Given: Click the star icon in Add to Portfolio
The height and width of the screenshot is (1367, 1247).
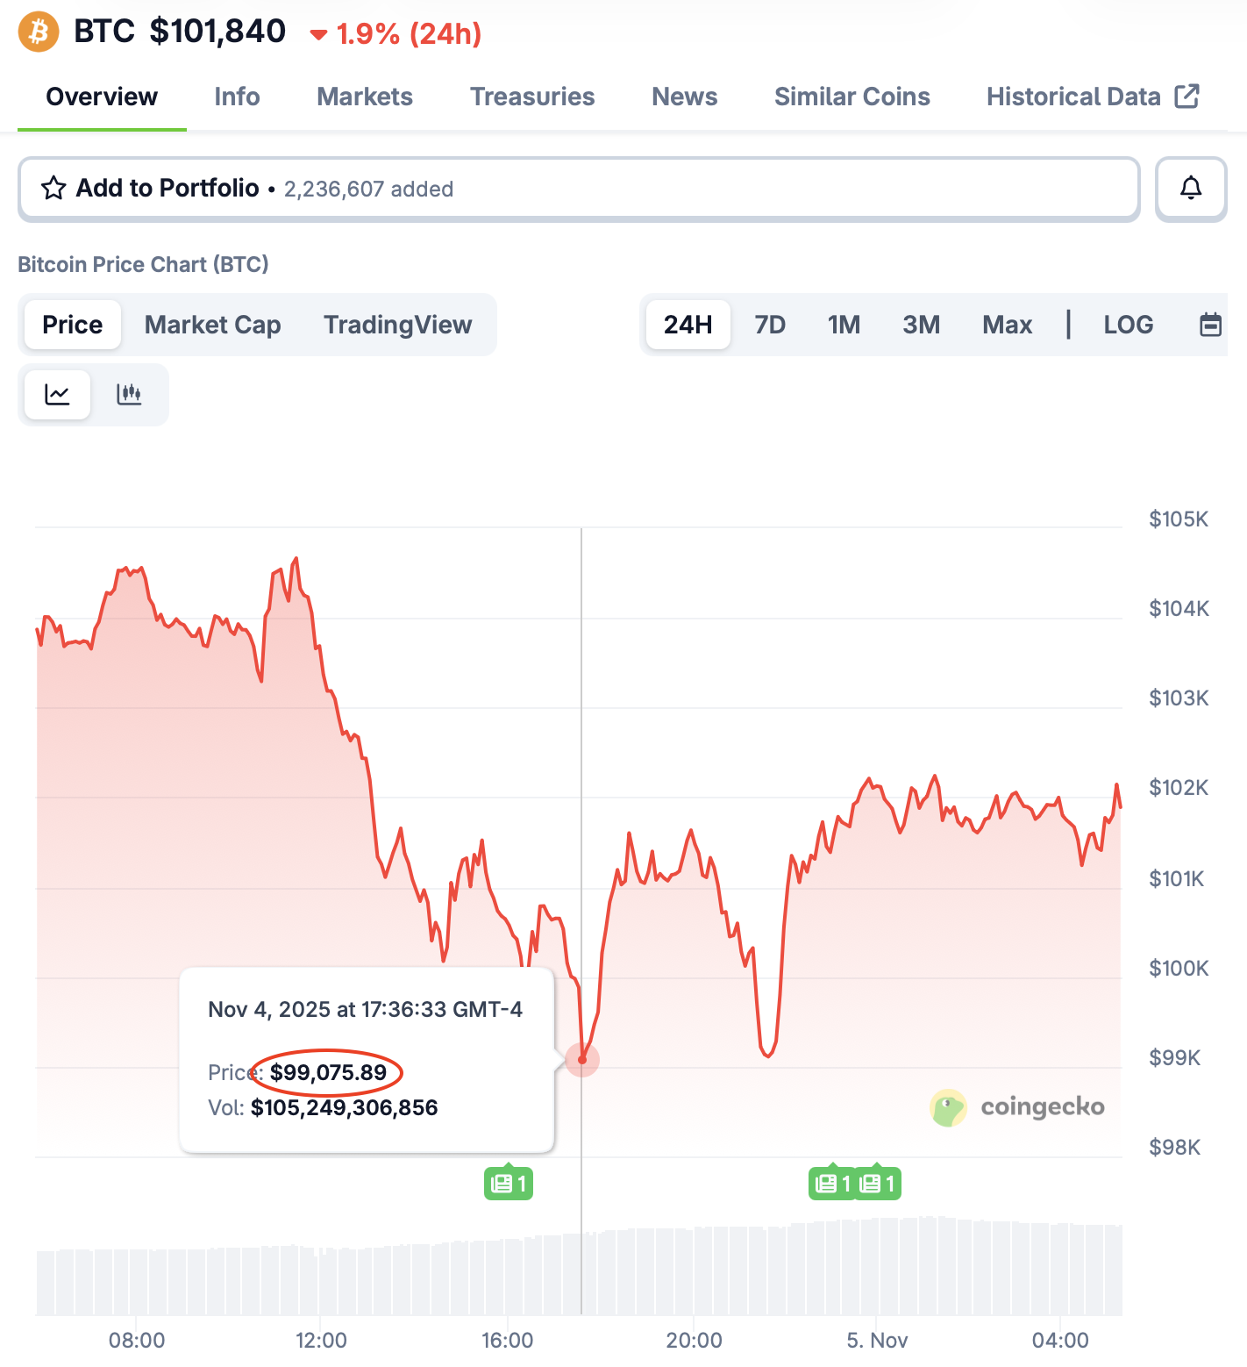Looking at the screenshot, I should coord(53,189).
